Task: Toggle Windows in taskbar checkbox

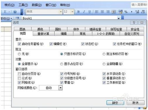Action: [114, 44]
